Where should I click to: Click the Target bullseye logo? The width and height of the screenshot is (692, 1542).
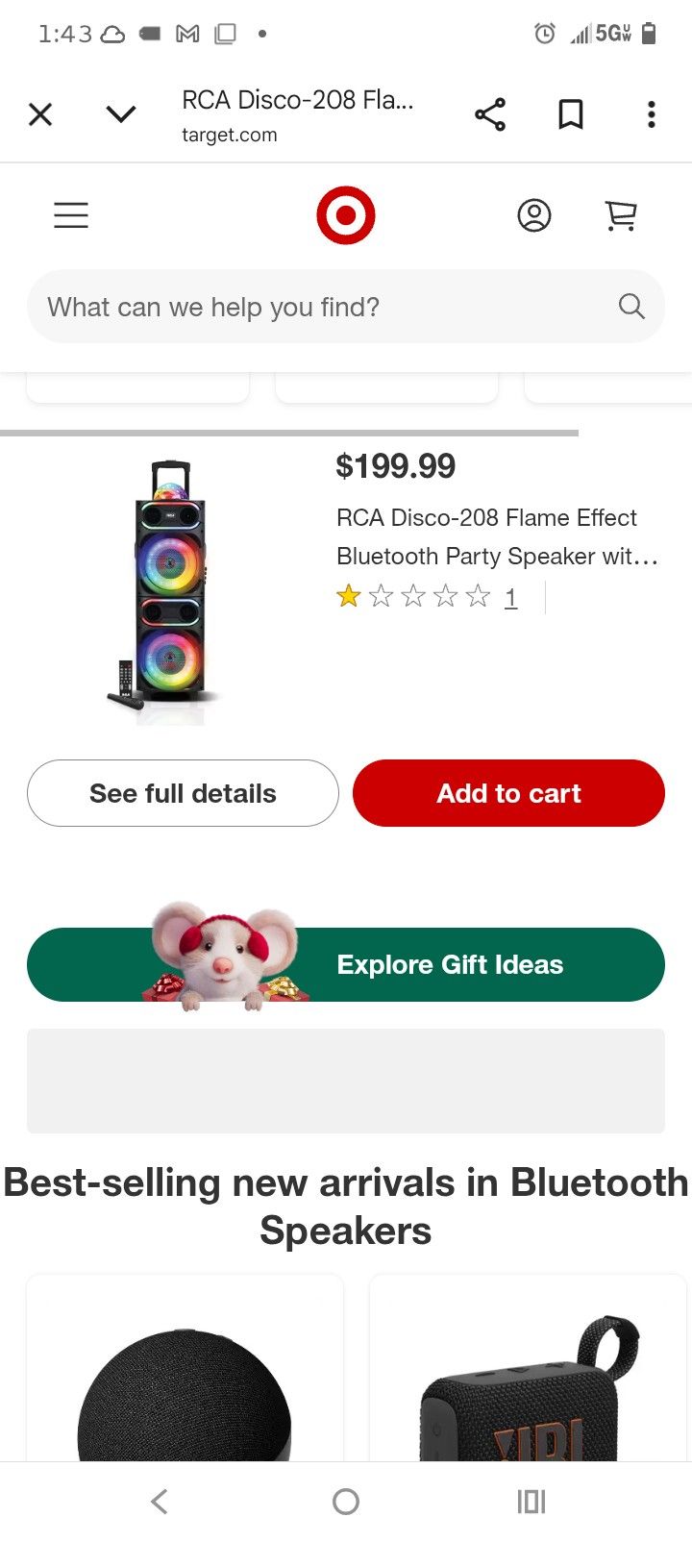(x=345, y=213)
